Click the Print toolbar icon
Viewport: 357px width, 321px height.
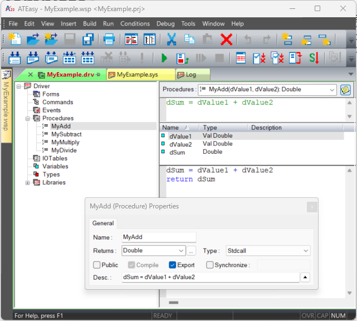tap(109, 39)
